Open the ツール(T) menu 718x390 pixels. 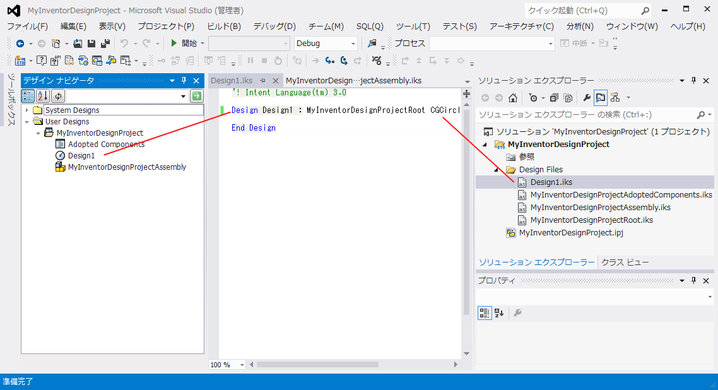pos(413,27)
